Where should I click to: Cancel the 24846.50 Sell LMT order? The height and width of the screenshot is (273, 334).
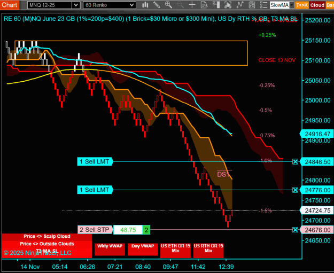pyautogui.click(x=295, y=162)
